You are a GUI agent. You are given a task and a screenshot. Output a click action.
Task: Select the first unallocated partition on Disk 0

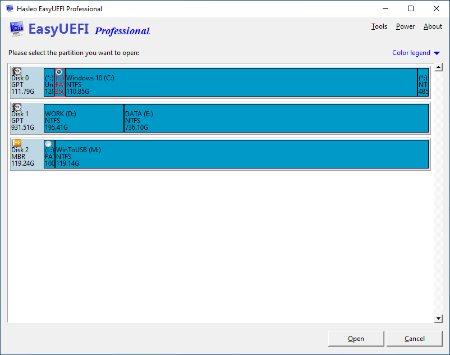[49, 82]
